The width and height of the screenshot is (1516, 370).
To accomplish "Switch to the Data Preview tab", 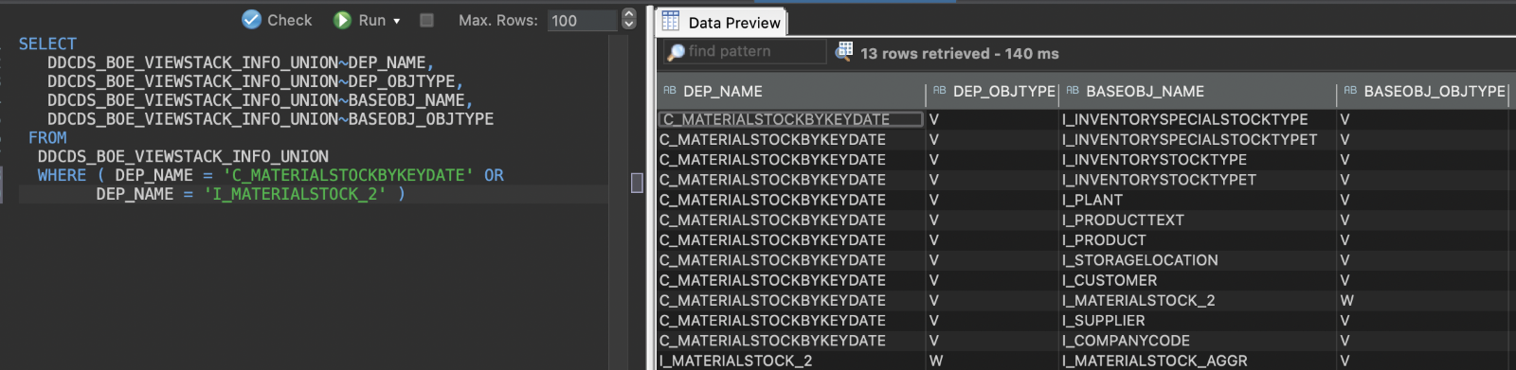I will coord(722,22).
